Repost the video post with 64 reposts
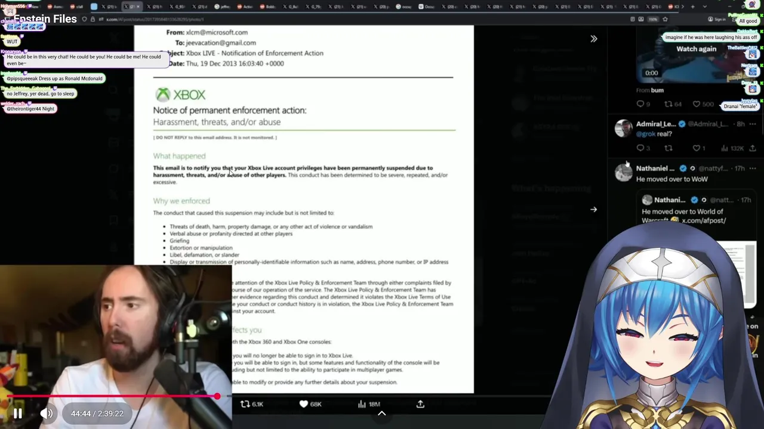 tap(673, 104)
